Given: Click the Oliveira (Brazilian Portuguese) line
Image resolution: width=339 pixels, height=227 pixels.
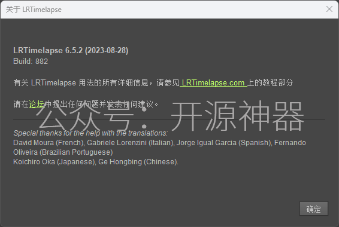Looking at the screenshot, I should click(63, 152).
